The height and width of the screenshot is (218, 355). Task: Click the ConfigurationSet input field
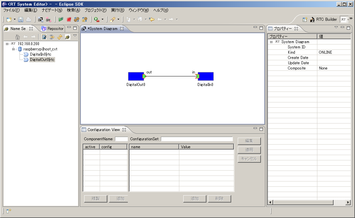[197, 139]
